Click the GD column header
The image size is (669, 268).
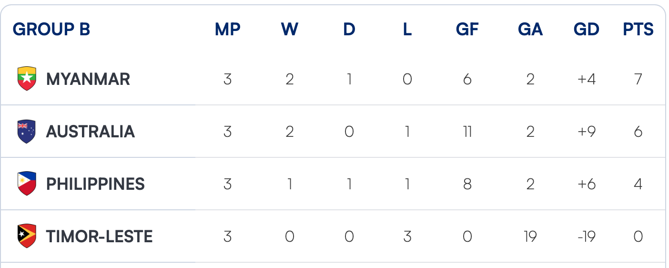click(x=586, y=30)
